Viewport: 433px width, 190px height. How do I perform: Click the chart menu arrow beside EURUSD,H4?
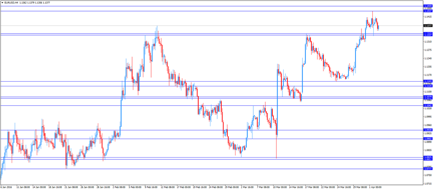pos(2,2)
